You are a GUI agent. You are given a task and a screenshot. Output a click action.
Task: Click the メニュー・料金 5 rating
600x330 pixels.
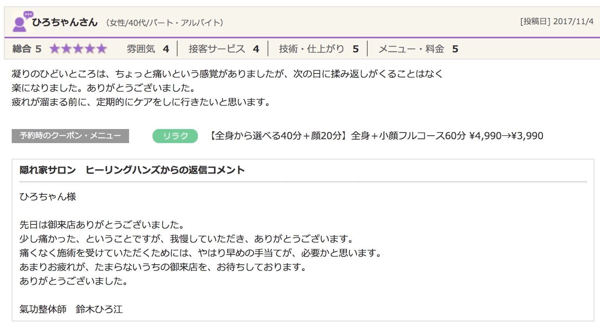tap(419, 49)
